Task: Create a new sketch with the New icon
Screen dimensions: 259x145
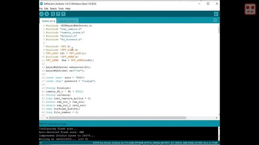Action: point(53,14)
